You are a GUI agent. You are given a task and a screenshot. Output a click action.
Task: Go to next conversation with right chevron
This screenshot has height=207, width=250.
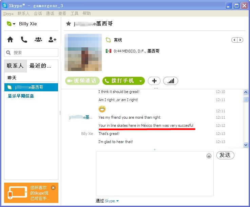click(240, 40)
